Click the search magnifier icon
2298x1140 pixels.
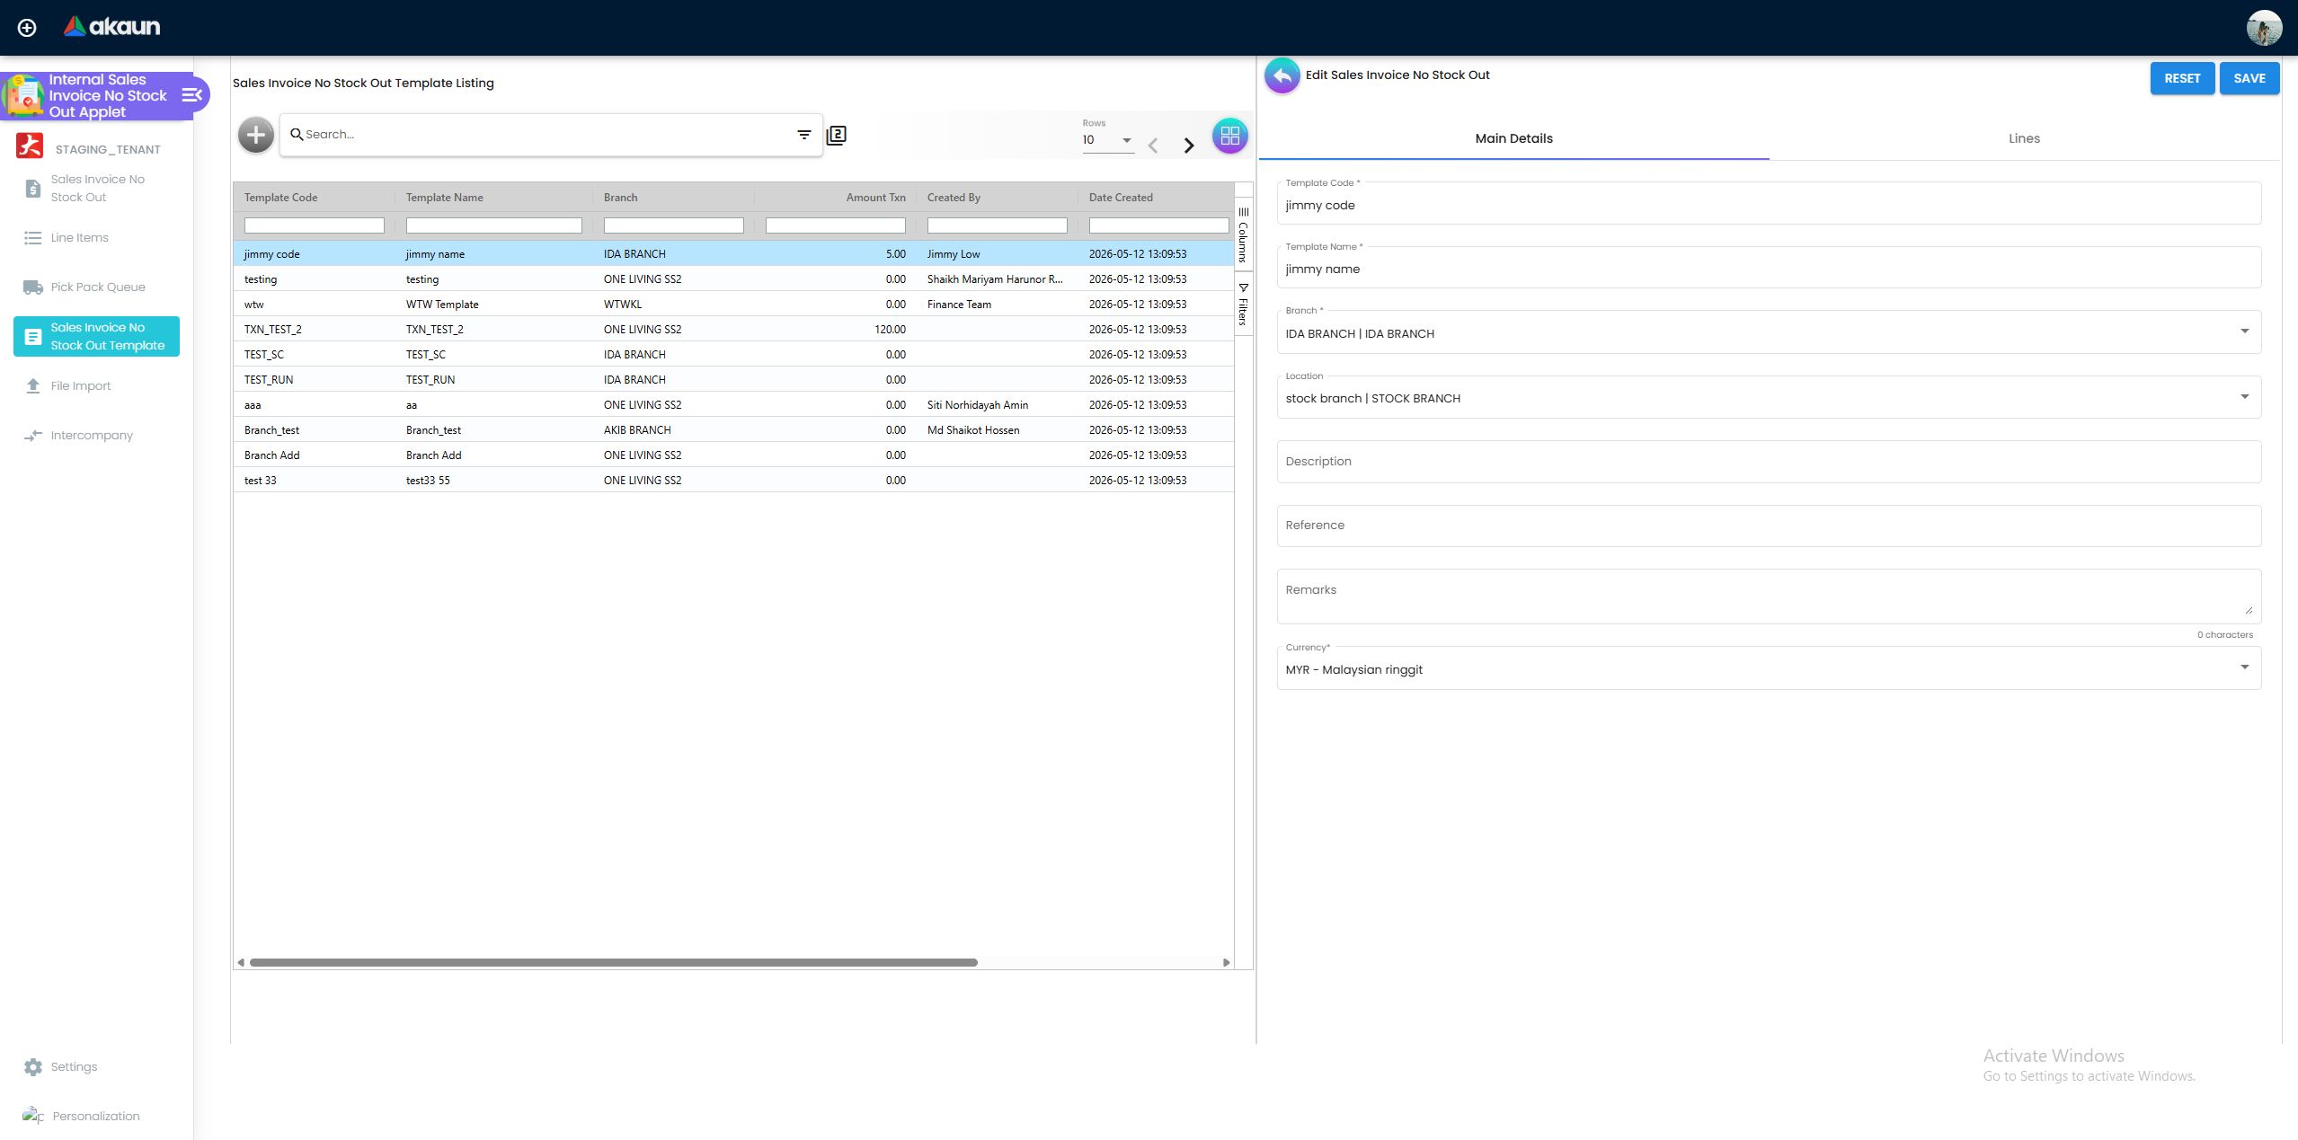pos(297,135)
